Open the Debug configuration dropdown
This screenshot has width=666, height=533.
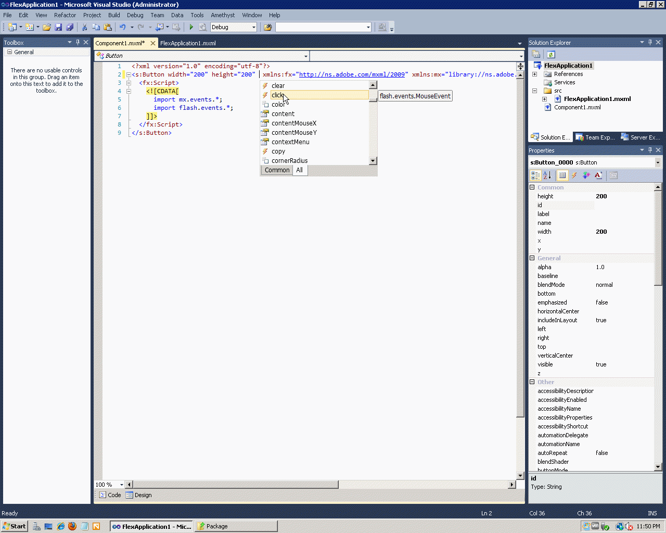(254, 27)
